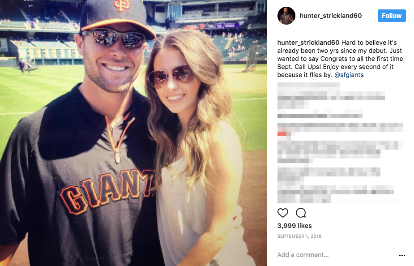This screenshot has height=266, width=414.
Task: Click the SF logo on the cap
Action: [x=122, y=5]
